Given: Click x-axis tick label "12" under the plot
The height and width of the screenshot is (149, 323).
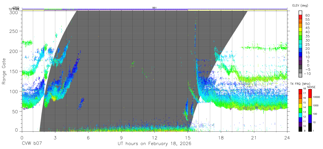Looking at the screenshot, I should [154, 138].
